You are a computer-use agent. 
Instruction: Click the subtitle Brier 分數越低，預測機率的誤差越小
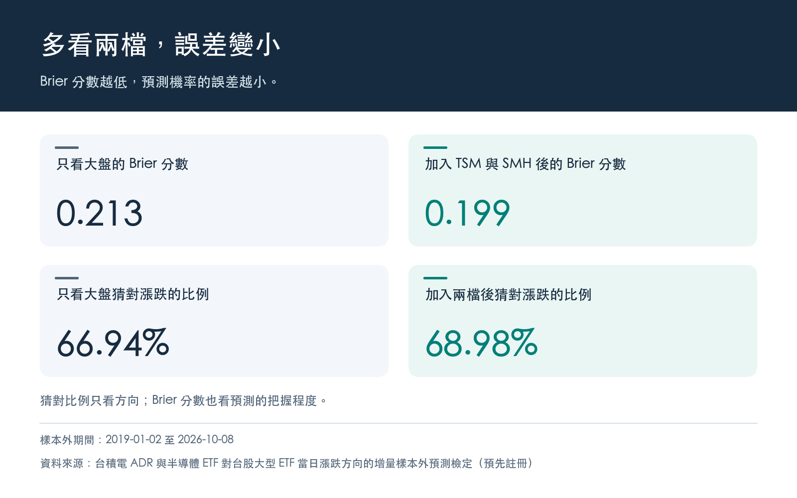[159, 81]
